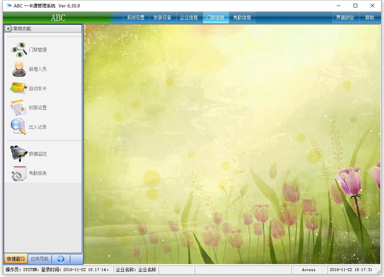
Task: Click the blue help question mark icon
Action: point(61,259)
